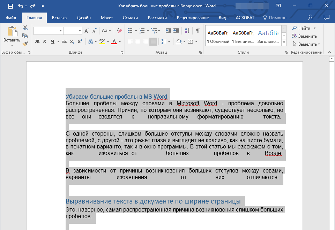Open the font name dropdown

[60, 31]
